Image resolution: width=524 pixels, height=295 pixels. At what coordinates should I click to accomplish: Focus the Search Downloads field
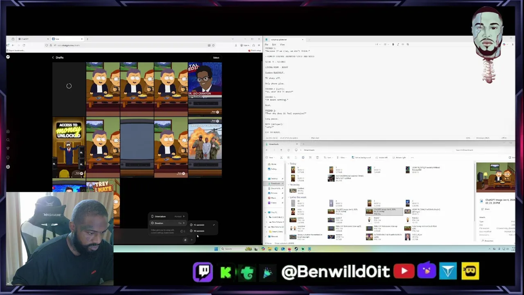483,150
